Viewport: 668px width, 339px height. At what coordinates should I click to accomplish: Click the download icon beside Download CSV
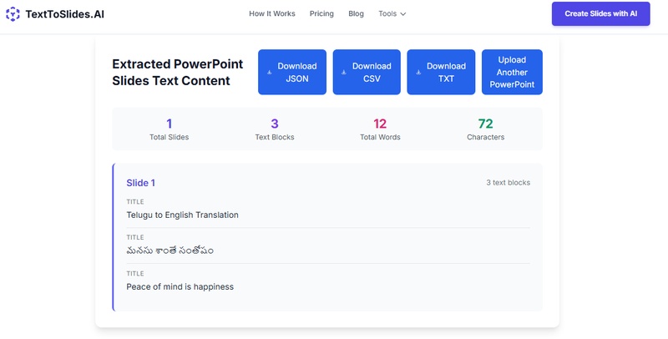343,73
